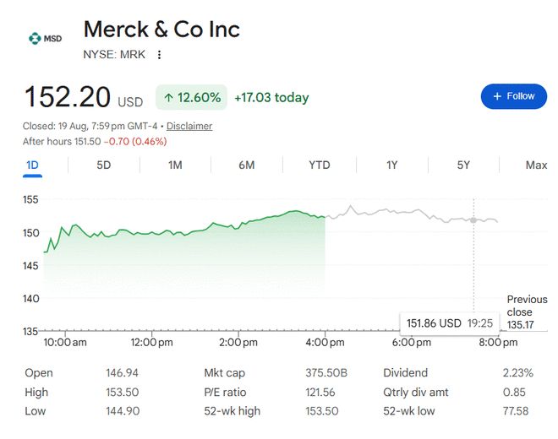Show the Max chart range

click(x=536, y=165)
